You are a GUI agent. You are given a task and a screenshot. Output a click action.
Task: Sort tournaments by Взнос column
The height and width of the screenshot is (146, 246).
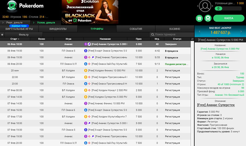(x=42, y=39)
